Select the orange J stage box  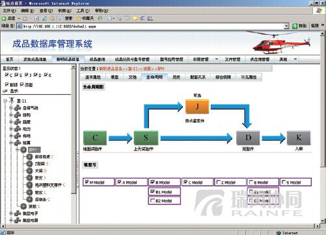click(197, 106)
